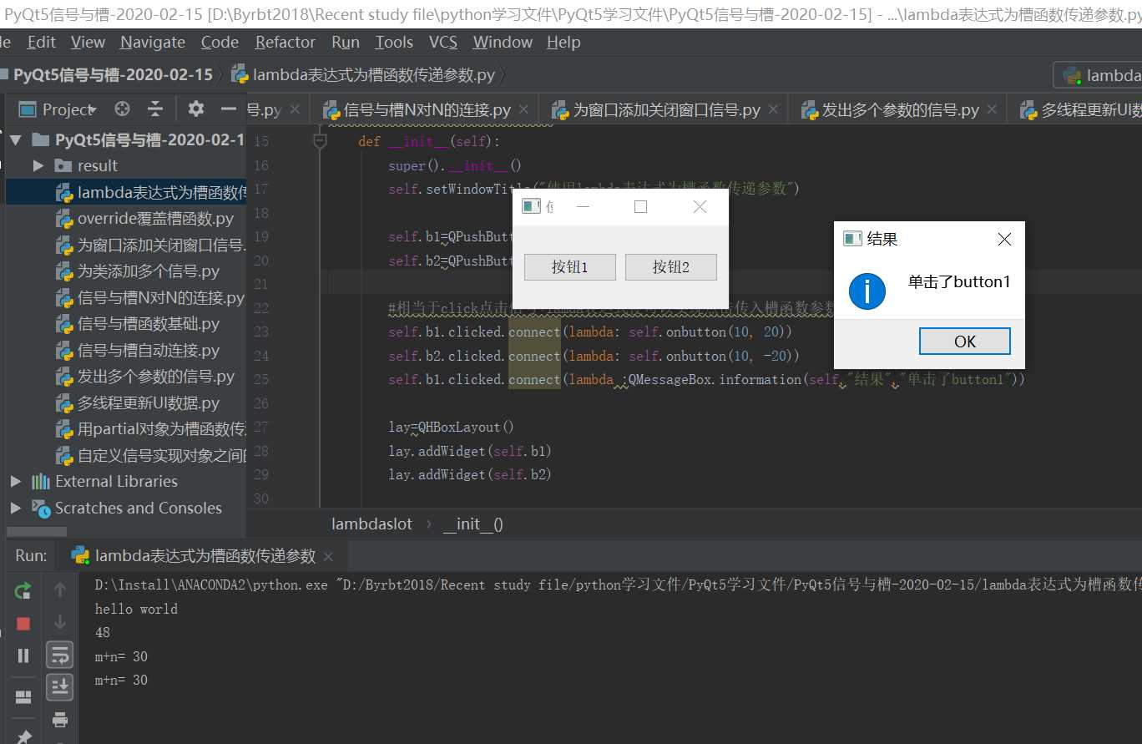This screenshot has height=744, width=1142.
Task: Open the restore layout icon in the Run panel
Action: point(23,697)
